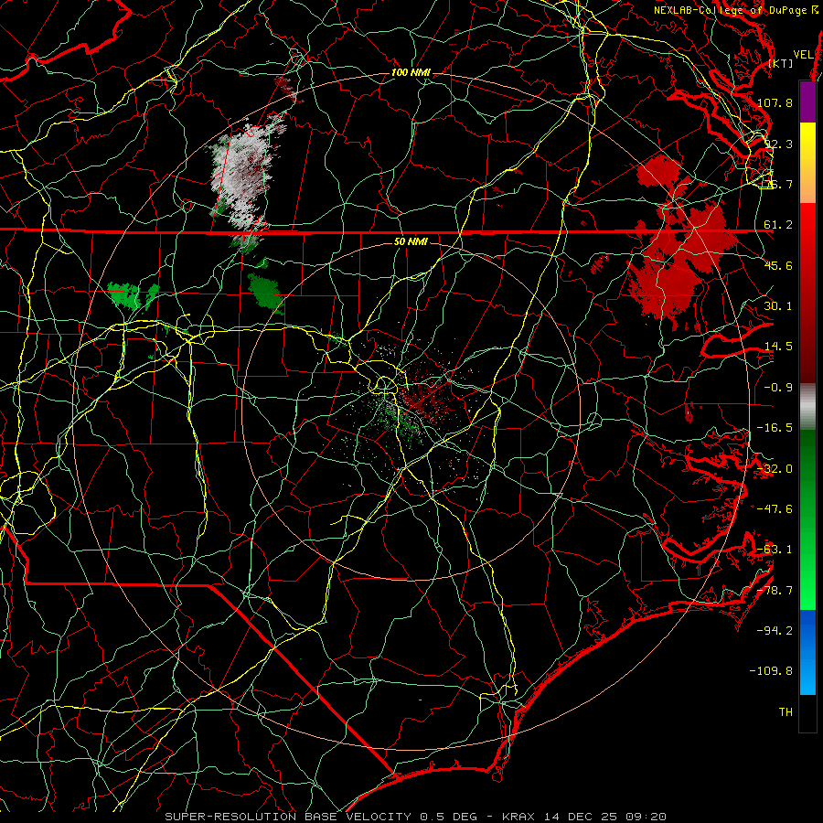Image resolution: width=823 pixels, height=823 pixels.
Task: Select the -94.2 value on velocity scale
Action: pyautogui.click(x=775, y=631)
